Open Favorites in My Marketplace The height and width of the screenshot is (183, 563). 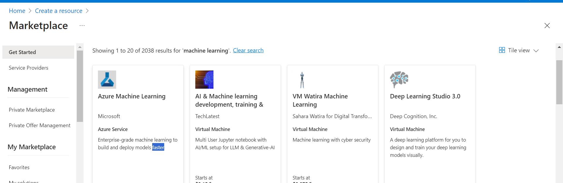[x=19, y=167]
